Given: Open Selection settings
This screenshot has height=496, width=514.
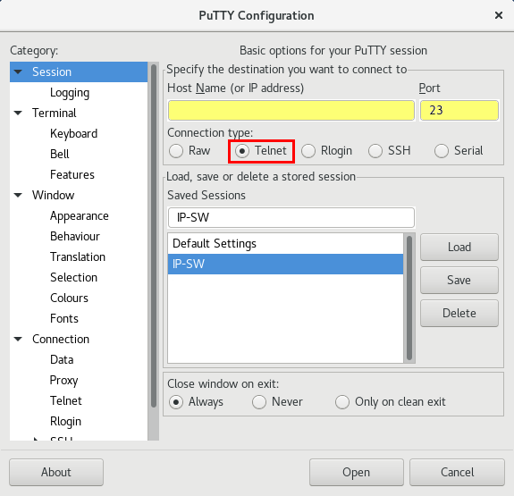Looking at the screenshot, I should tap(74, 278).
